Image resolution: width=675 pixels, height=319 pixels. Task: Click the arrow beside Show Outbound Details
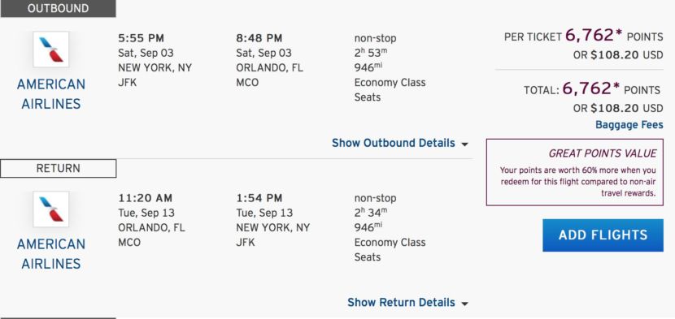coord(464,144)
